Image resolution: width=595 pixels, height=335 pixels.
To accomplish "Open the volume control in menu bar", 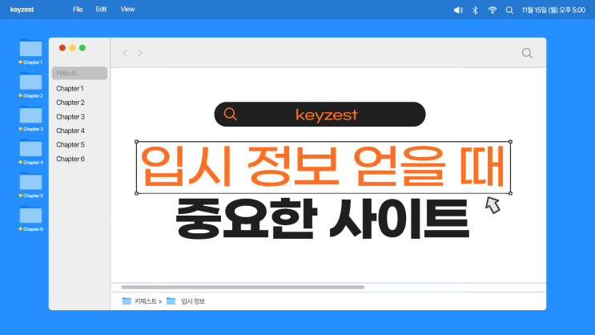I will 458,10.
